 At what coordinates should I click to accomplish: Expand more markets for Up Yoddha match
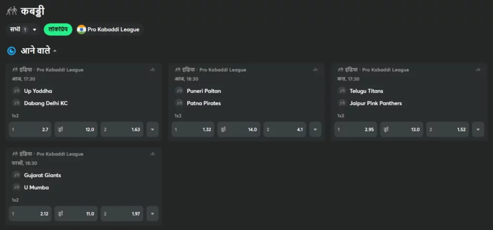[x=153, y=130]
